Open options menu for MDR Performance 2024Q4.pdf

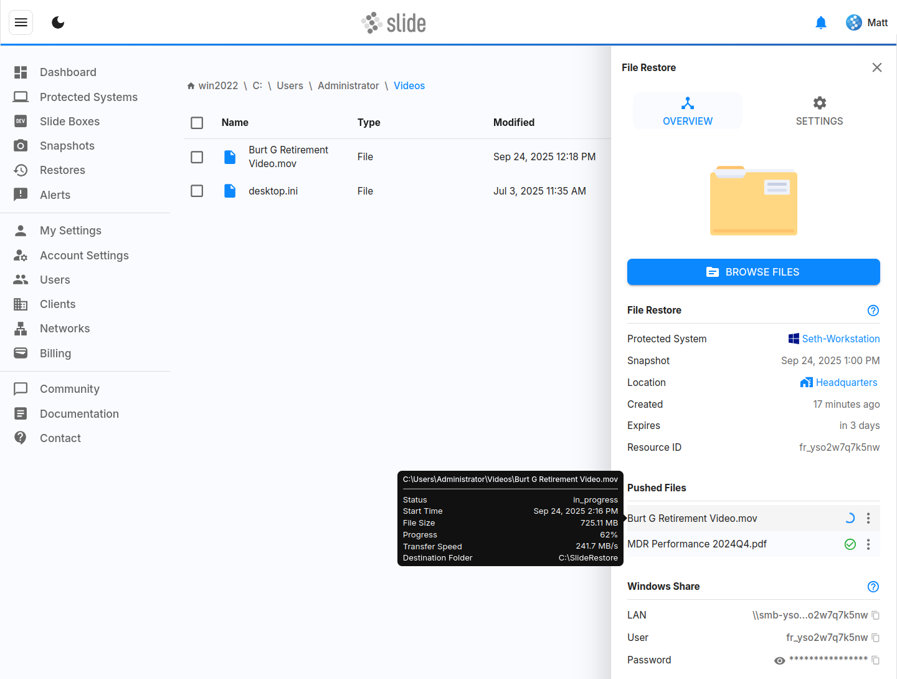click(x=868, y=544)
